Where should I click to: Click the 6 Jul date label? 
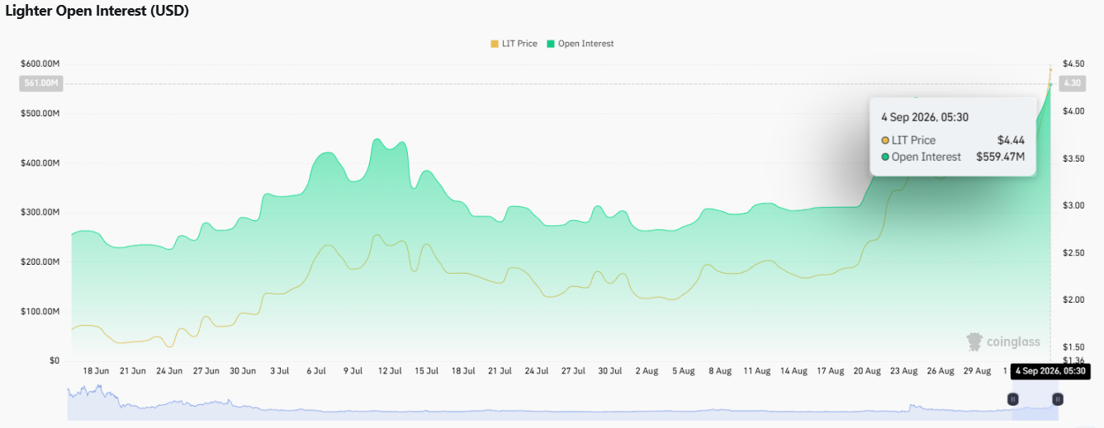click(315, 371)
